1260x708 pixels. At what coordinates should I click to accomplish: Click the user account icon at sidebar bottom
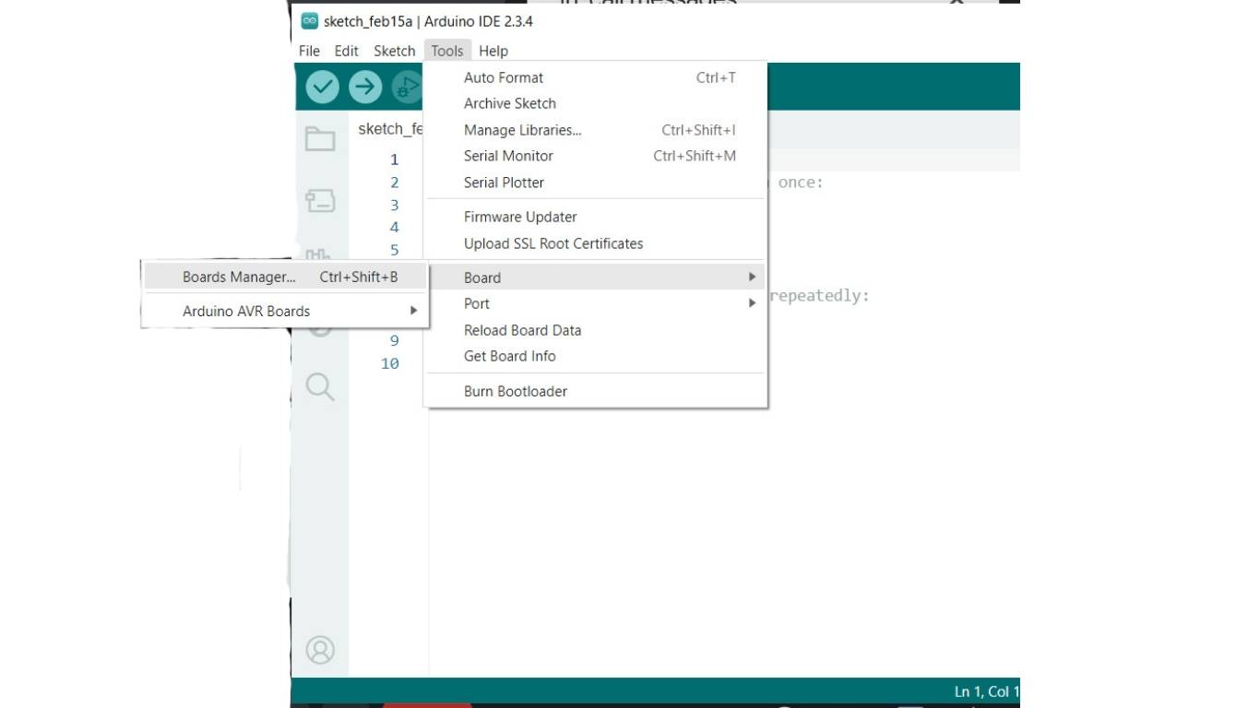[x=320, y=650]
